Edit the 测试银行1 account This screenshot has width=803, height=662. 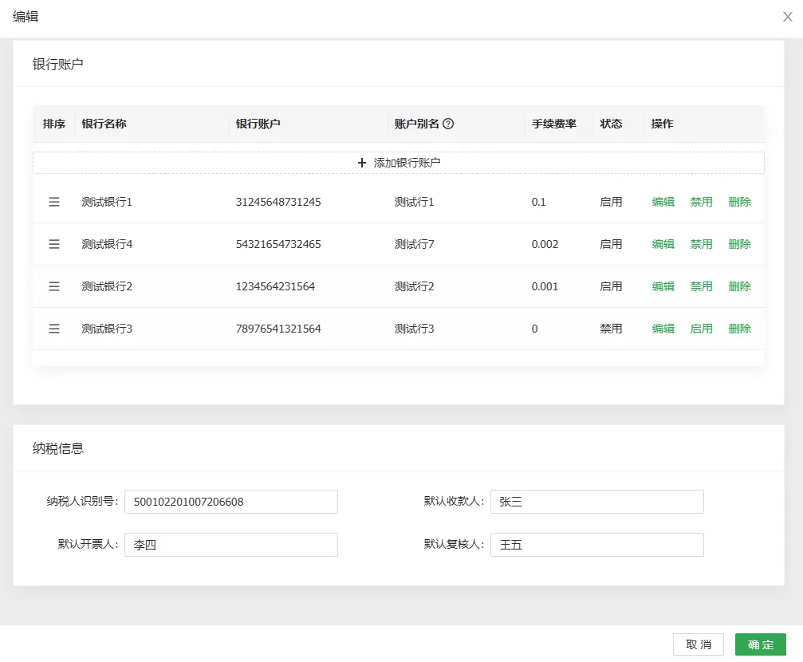click(663, 202)
